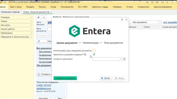Click the send-for-recognition document icon
The height and width of the screenshot is (99, 177).
(x=39, y=74)
